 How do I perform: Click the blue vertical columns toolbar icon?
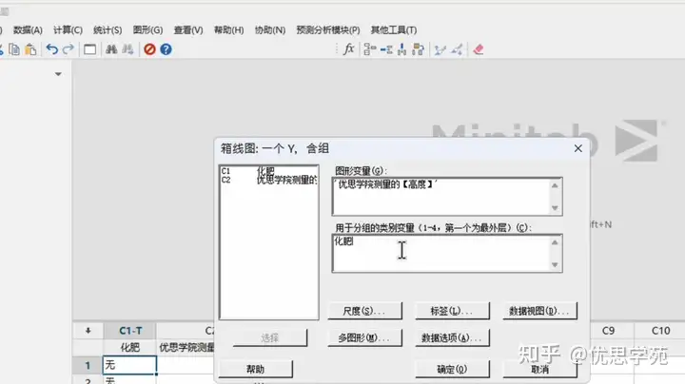401,49
